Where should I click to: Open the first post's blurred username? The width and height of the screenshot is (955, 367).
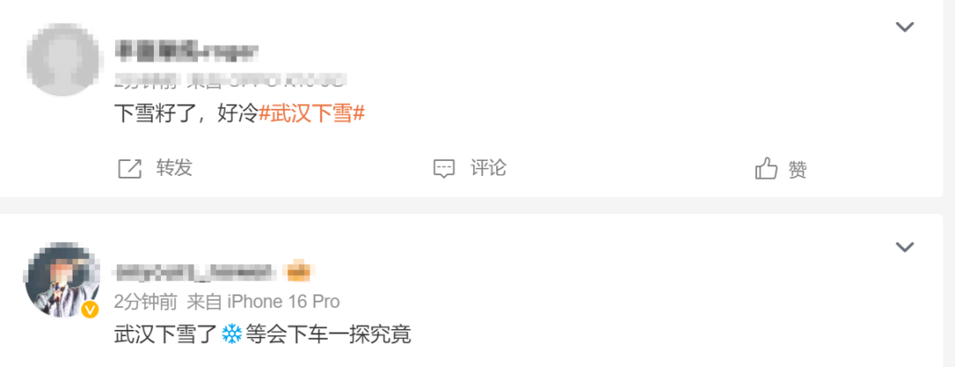(x=187, y=51)
